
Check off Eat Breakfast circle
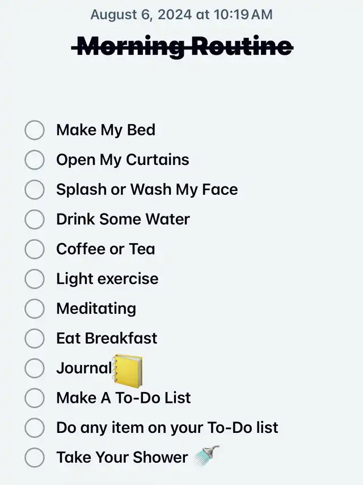coord(35,338)
